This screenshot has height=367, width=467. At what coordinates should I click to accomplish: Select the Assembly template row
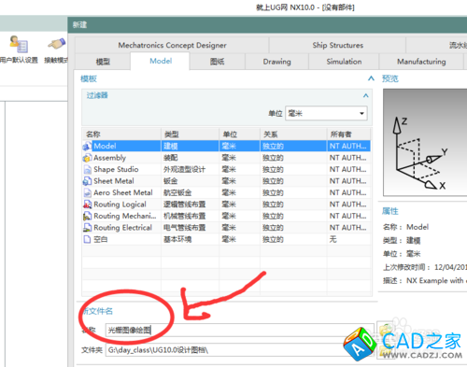click(x=227, y=158)
